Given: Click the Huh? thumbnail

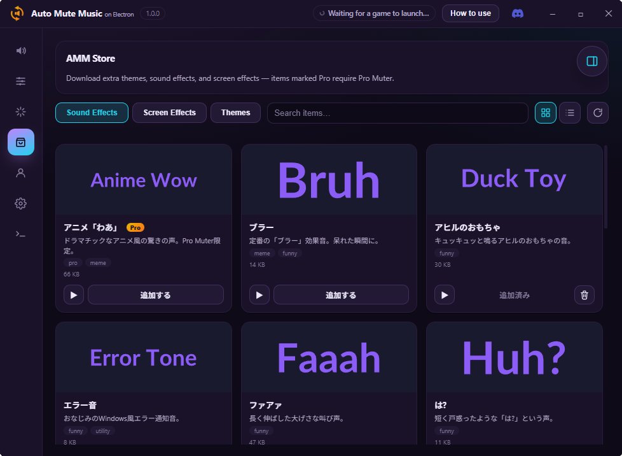Looking at the screenshot, I should (x=514, y=357).
